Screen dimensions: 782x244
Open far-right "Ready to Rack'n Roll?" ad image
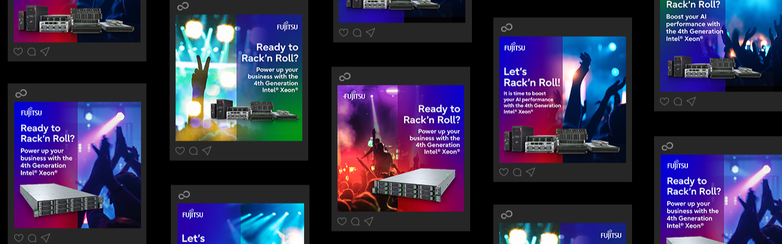point(721,199)
